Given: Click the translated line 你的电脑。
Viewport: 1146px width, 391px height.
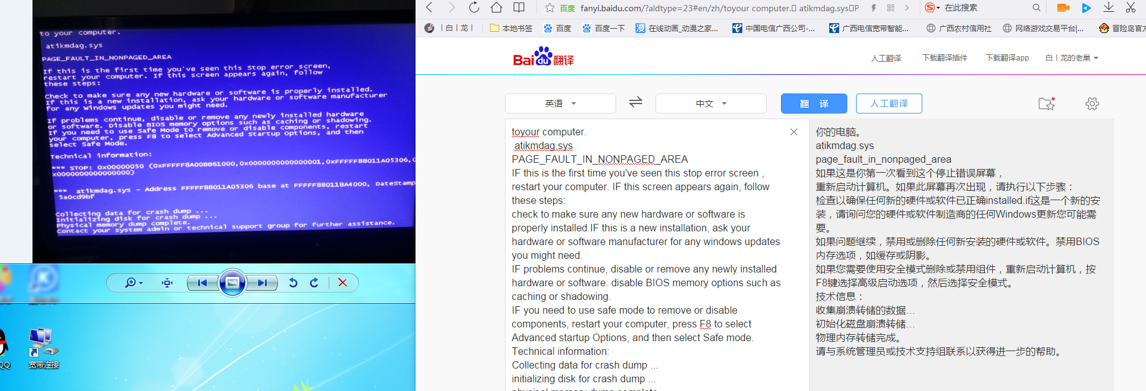Looking at the screenshot, I should (839, 132).
